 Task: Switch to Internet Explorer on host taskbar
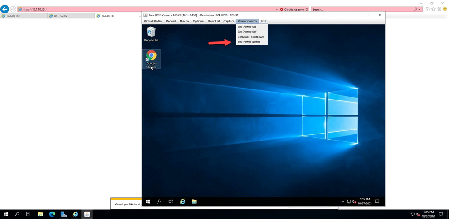point(75,214)
